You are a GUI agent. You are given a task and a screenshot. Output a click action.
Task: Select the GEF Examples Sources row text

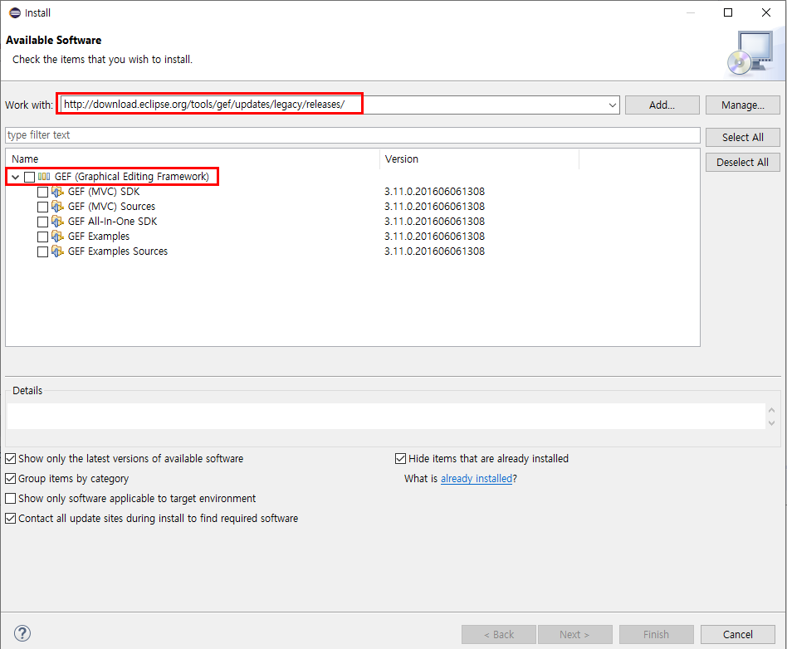[x=118, y=251]
